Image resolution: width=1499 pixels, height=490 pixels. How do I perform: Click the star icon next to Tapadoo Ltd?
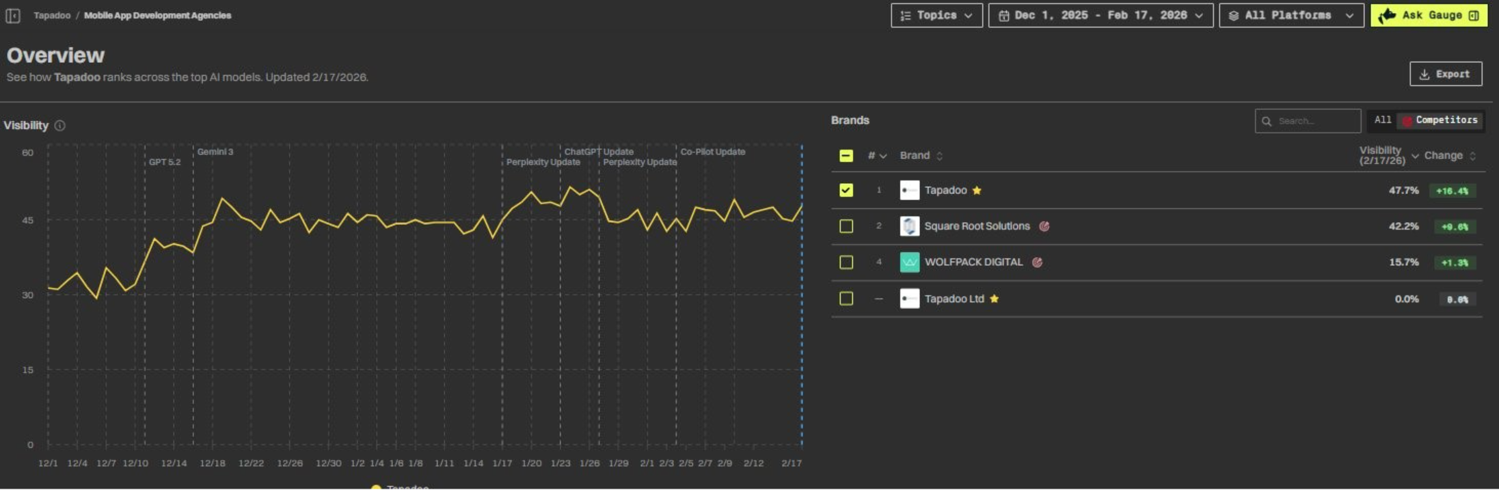995,299
